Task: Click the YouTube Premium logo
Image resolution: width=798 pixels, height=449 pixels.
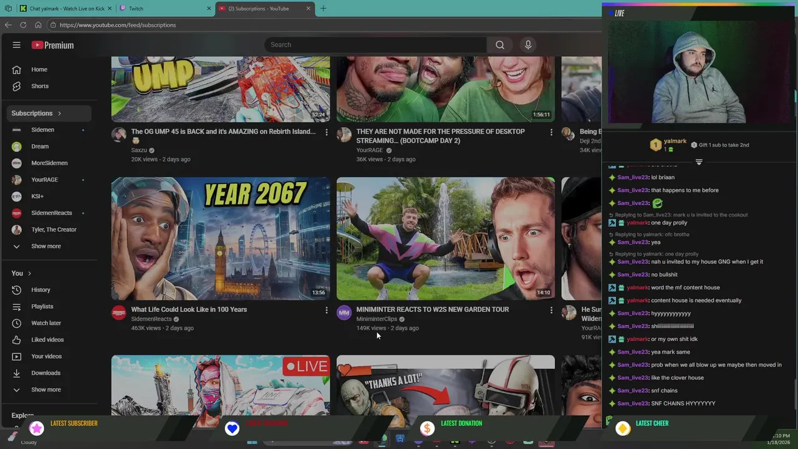Action: pyautogui.click(x=52, y=45)
